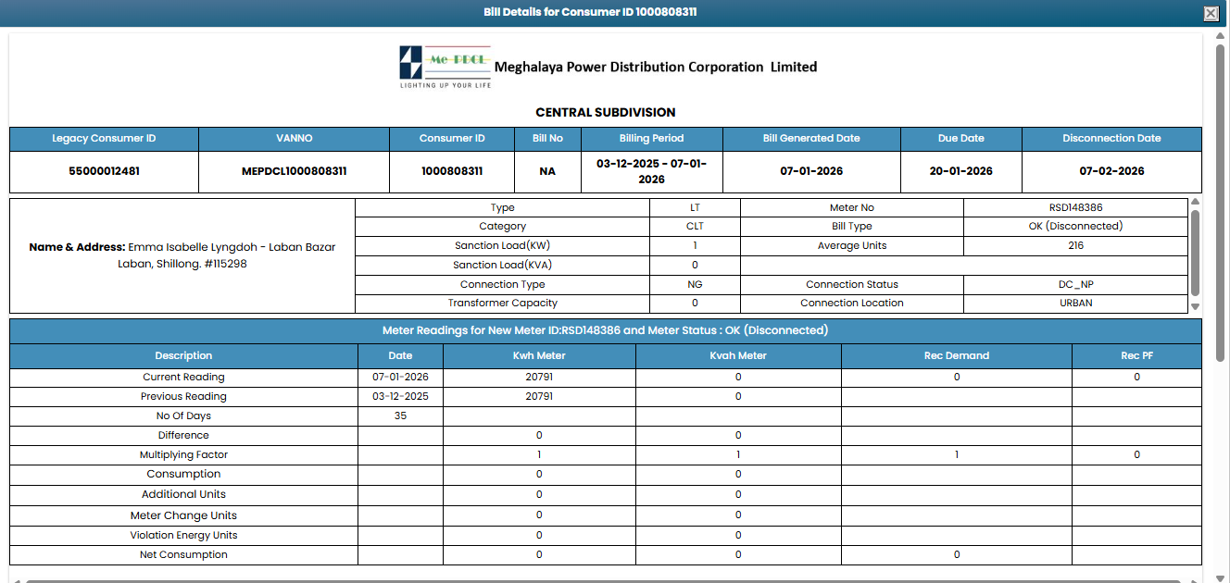
Task: Select the Rec PF column header
Action: click(x=1136, y=355)
